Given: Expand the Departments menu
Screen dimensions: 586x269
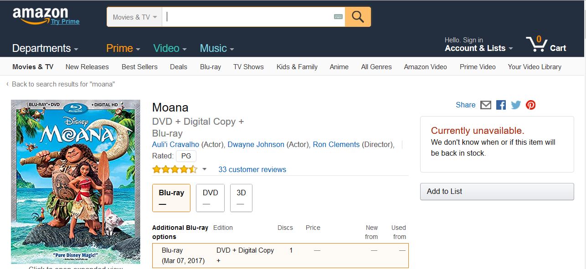Looking at the screenshot, I should 45,48.
